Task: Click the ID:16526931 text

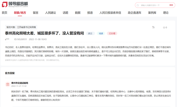Action: [20, 39]
